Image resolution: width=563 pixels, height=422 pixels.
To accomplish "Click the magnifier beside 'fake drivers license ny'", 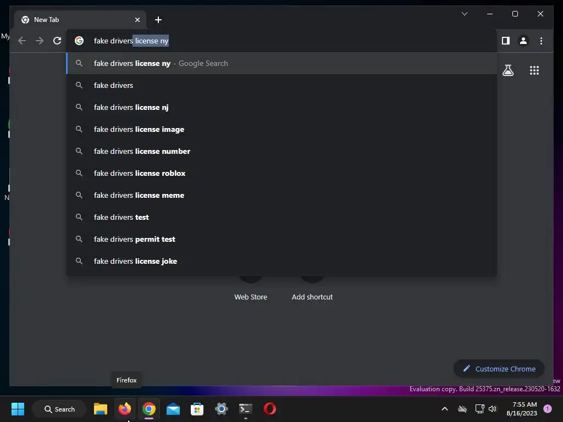I will pyautogui.click(x=79, y=64).
